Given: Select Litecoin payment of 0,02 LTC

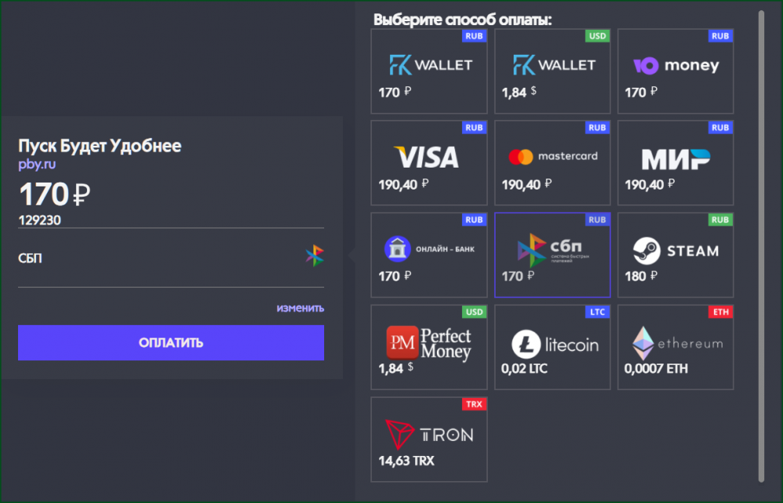Looking at the screenshot, I should pyautogui.click(x=552, y=347).
